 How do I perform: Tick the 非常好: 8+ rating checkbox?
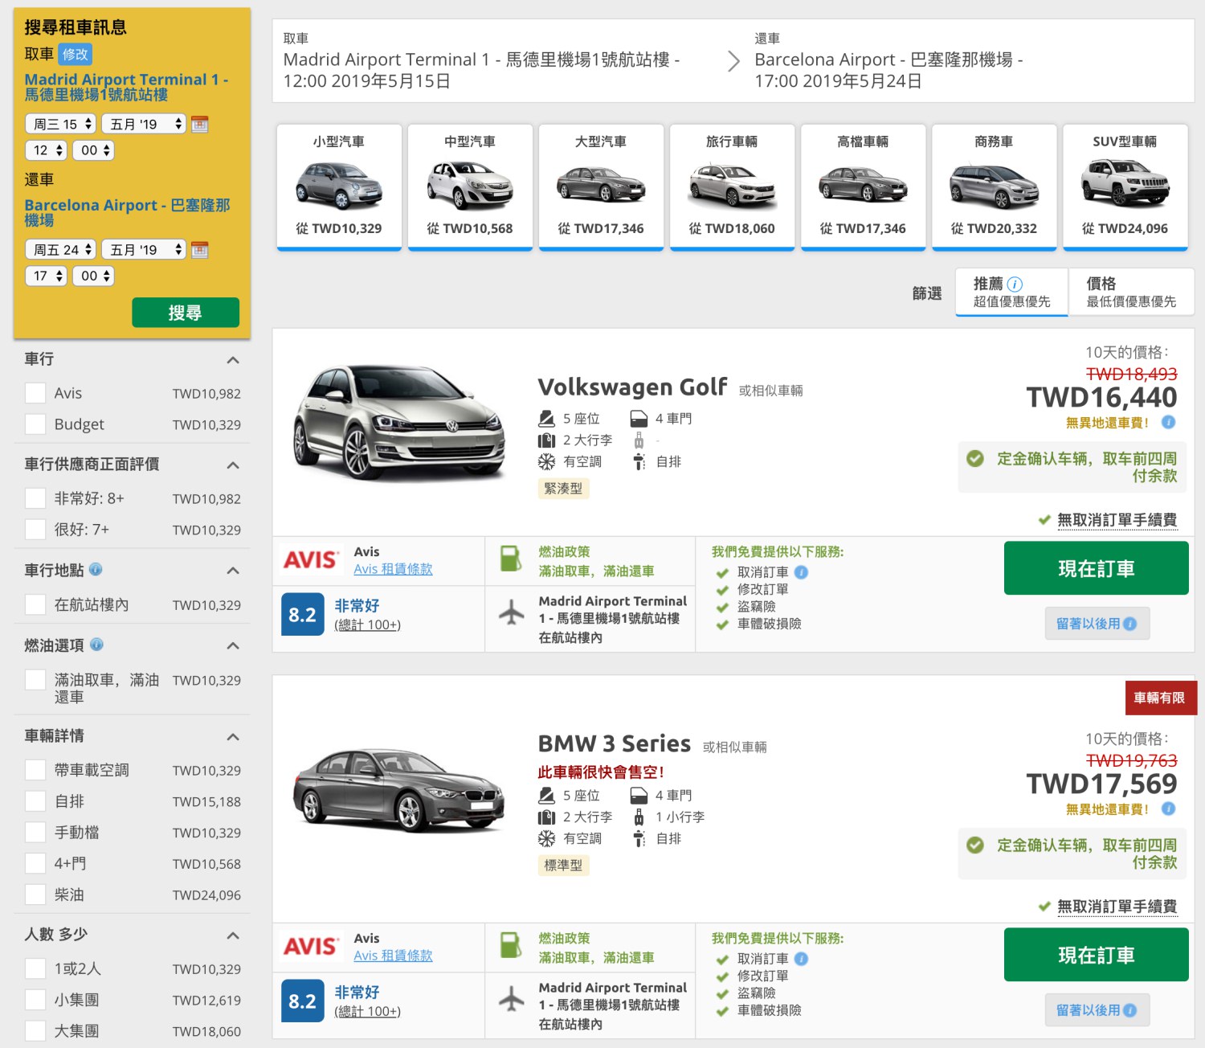tap(35, 498)
